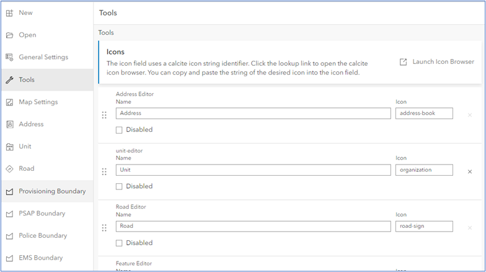Click the Address book sidebar icon

coord(10,124)
